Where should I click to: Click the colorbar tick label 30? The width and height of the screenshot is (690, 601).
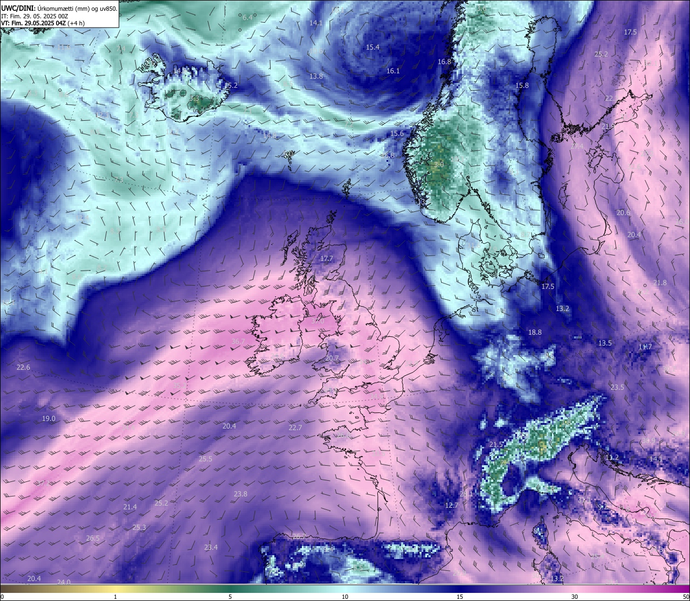pos(575,597)
